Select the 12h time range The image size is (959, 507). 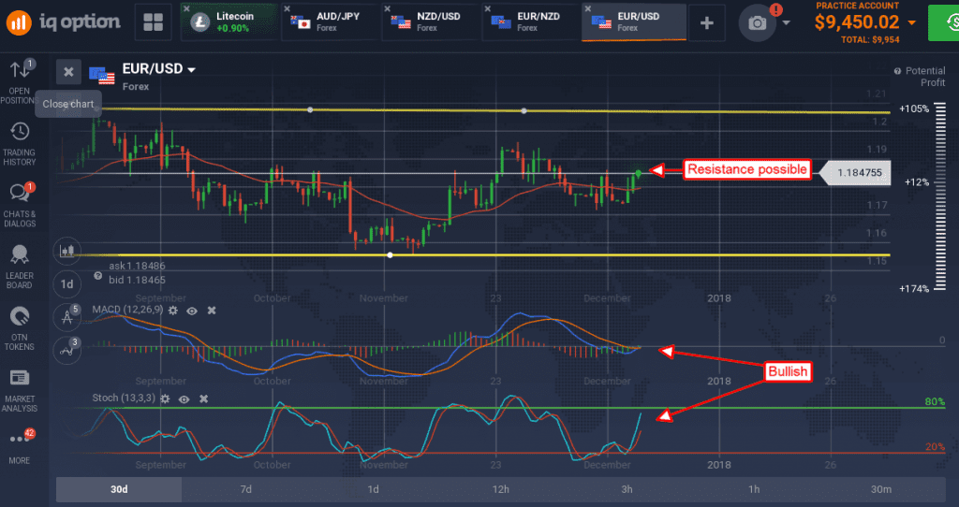tap(500, 489)
